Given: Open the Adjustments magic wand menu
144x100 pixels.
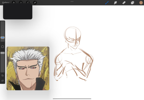Looking at the screenshot, I should [x=21, y=2].
